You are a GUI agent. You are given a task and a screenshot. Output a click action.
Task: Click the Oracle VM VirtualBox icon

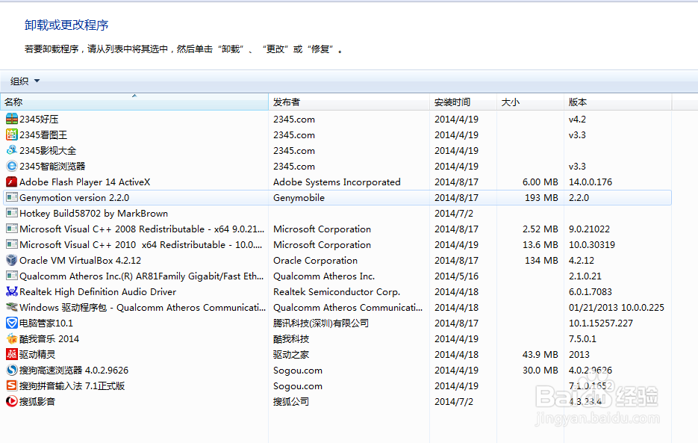tap(12, 260)
